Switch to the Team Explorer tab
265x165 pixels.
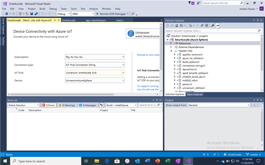coord(194,94)
